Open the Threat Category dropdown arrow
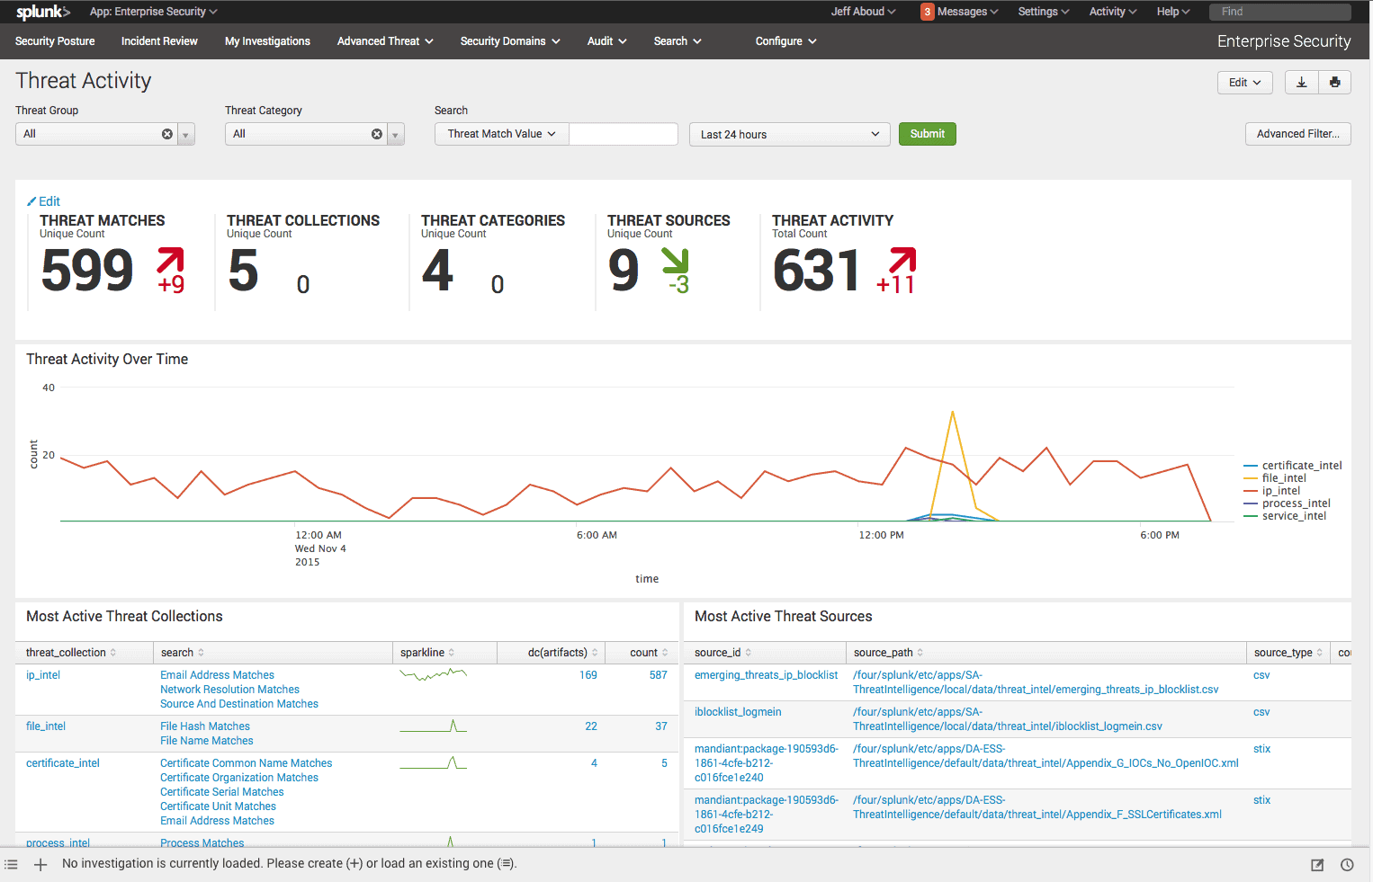Image resolution: width=1373 pixels, height=882 pixels. pos(396,134)
